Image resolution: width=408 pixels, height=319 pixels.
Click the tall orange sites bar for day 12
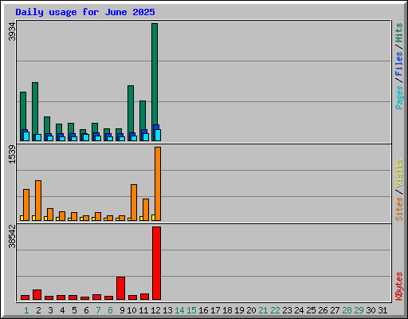pyautogui.click(x=158, y=183)
